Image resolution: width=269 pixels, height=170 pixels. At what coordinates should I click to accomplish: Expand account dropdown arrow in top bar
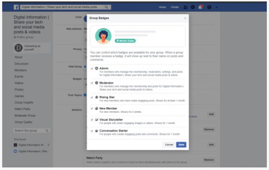(x=216, y=7)
